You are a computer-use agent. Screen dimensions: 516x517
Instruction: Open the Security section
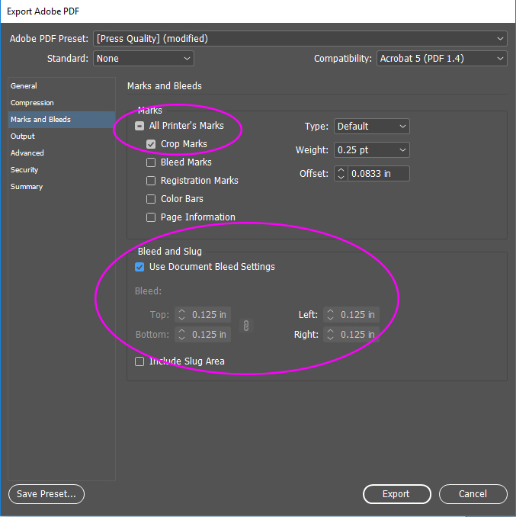coord(62,170)
